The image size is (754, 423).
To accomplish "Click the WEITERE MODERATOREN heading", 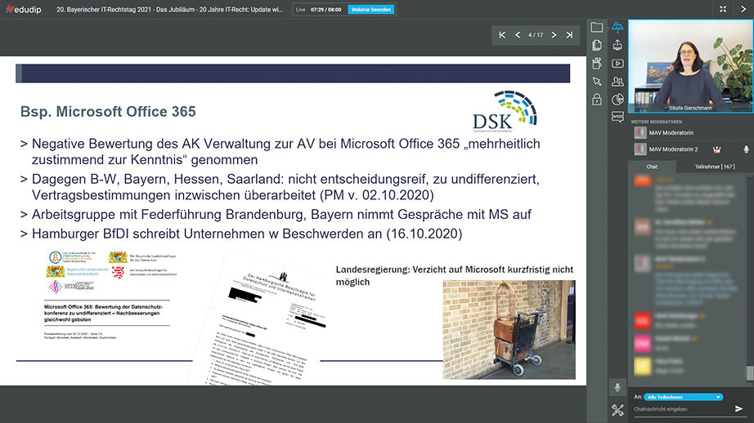I will point(657,122).
